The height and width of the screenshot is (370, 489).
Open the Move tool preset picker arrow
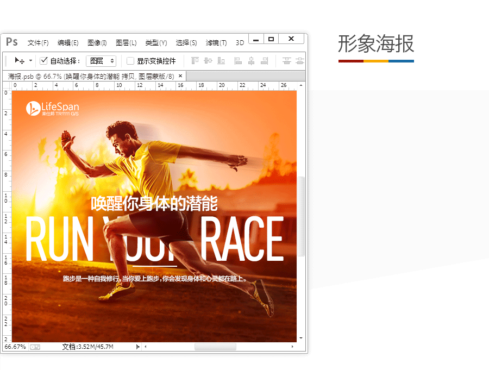[x=30, y=60]
